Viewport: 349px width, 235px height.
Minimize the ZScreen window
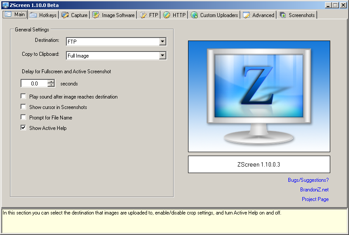click(x=328, y=5)
